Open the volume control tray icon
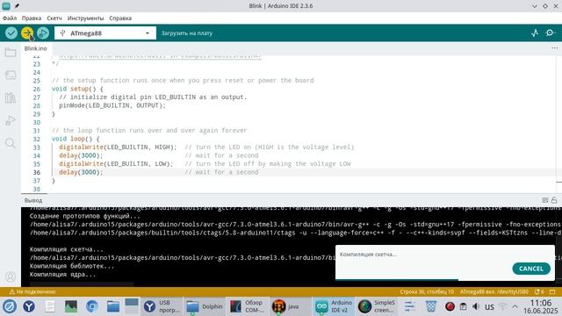 (x=476, y=306)
